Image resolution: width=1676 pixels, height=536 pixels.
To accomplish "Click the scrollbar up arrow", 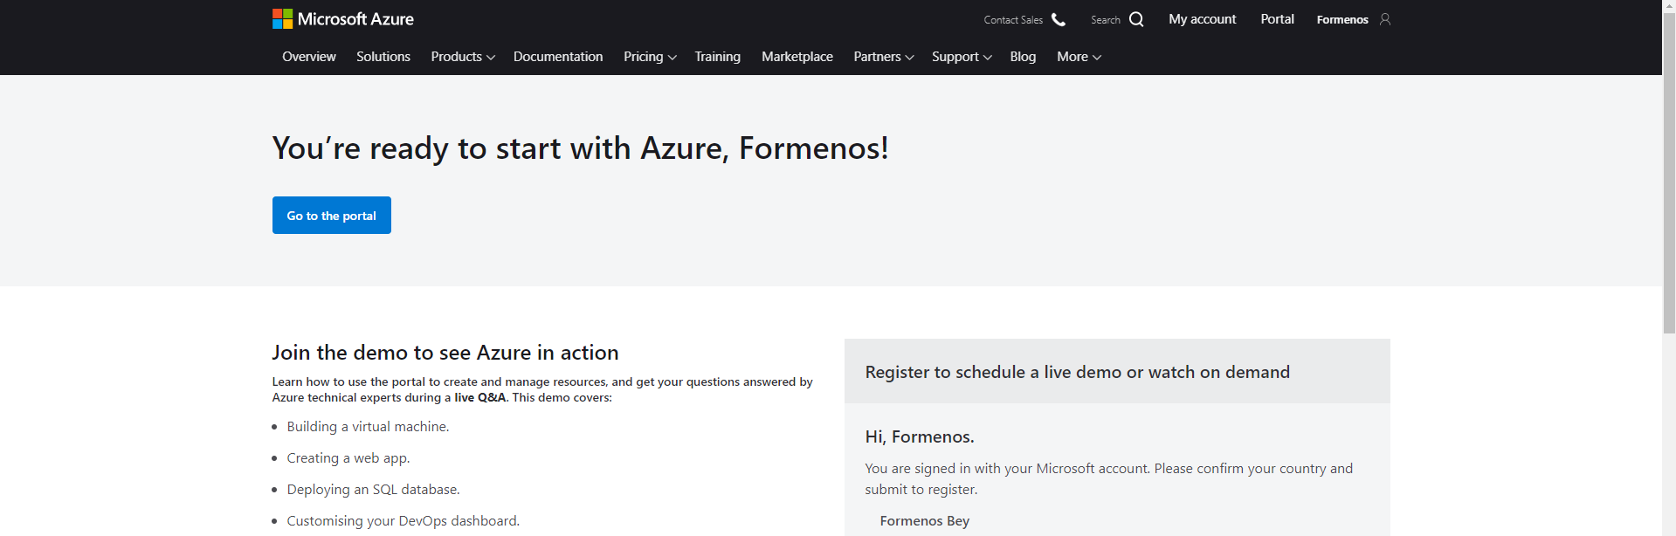I will [x=1669, y=6].
